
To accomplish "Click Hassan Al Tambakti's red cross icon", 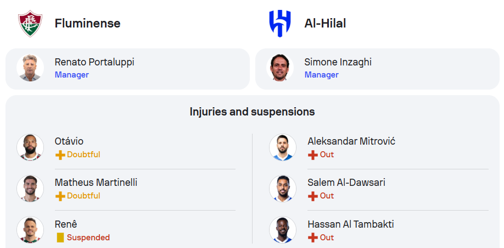I will point(313,238).
